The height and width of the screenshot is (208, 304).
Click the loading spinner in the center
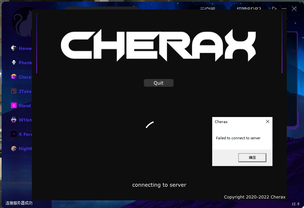[x=150, y=125]
